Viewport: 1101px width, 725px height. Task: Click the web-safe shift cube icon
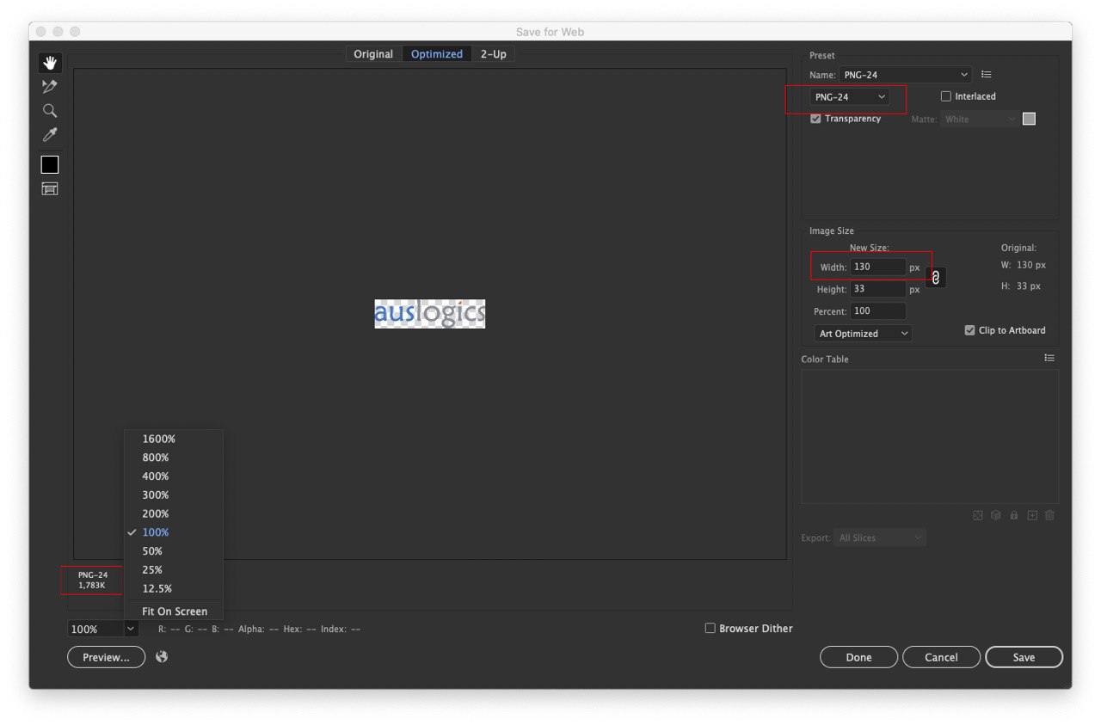(996, 516)
